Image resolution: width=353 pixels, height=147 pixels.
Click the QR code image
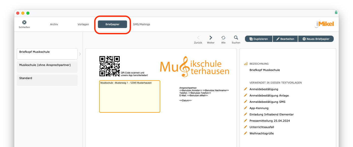pos(109,66)
